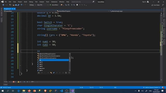The image size is (166, 93).
Task: Close the Program.cs tab
Action: 15,9
